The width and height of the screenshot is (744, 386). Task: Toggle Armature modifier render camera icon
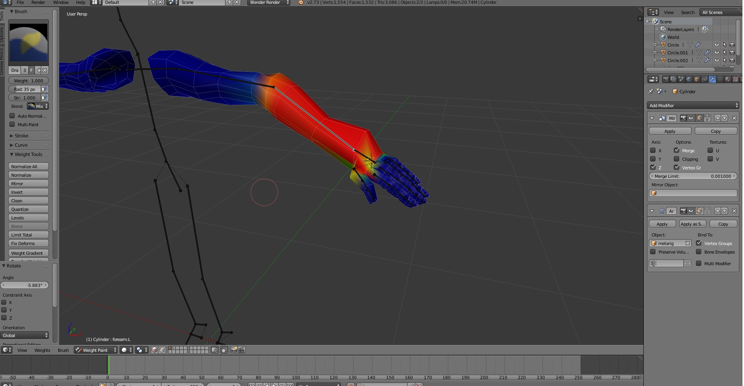pyautogui.click(x=683, y=211)
